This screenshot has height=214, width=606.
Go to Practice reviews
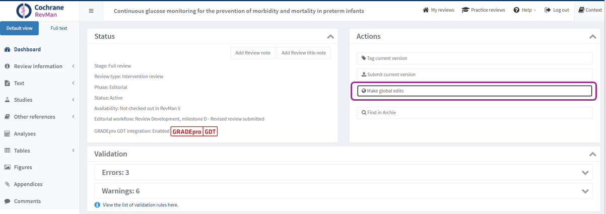click(x=483, y=10)
